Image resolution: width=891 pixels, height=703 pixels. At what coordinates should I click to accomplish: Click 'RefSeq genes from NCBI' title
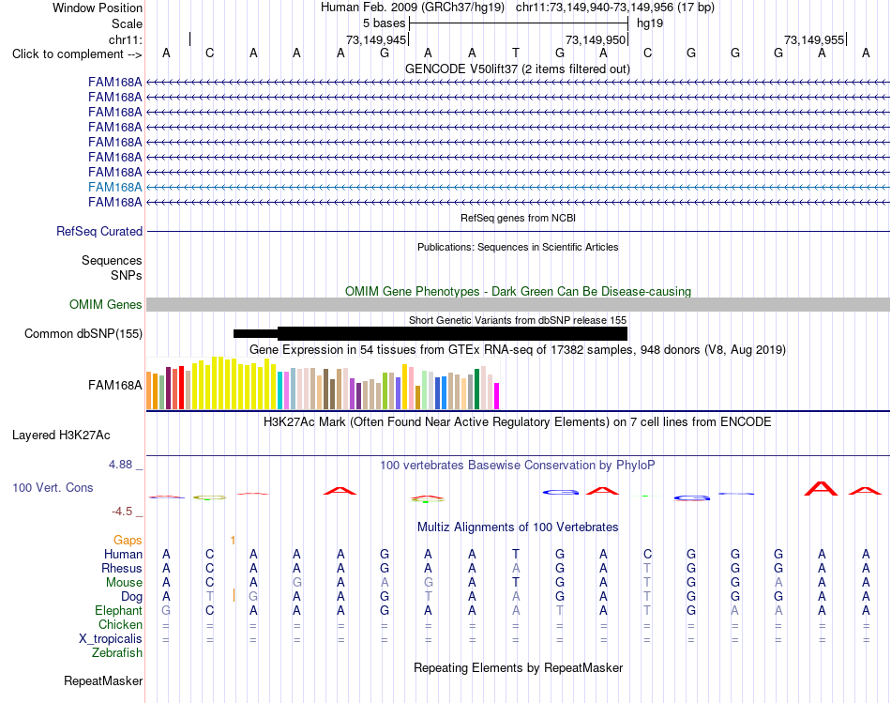[518, 218]
